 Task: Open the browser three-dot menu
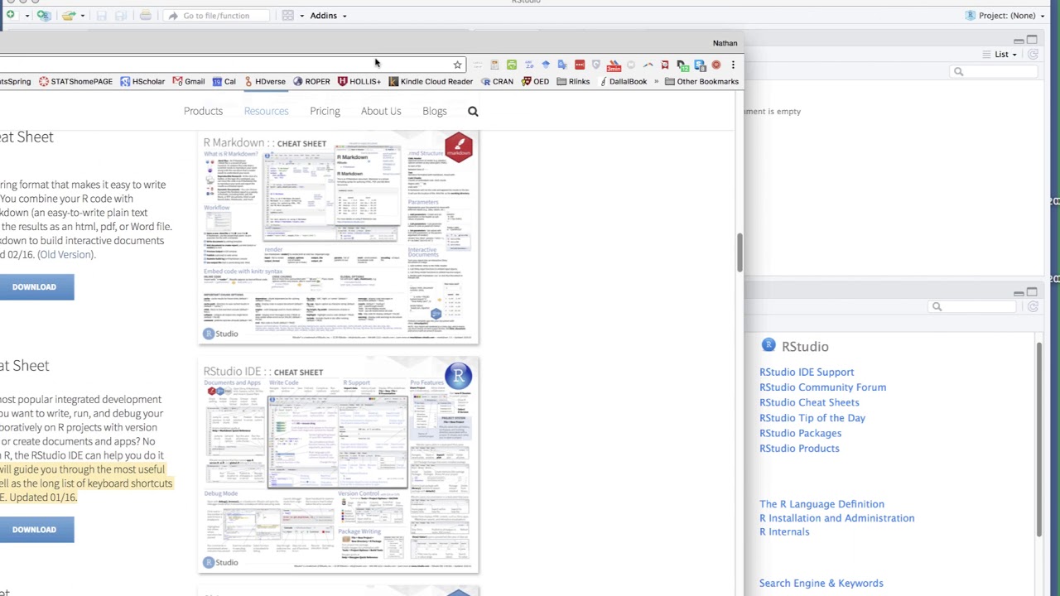pyautogui.click(x=733, y=65)
